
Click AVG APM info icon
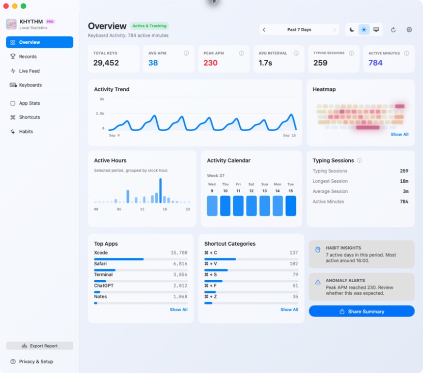[186, 53]
